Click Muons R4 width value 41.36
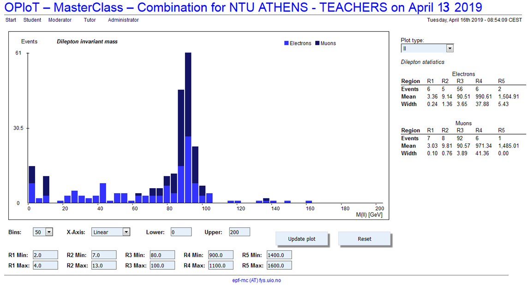Viewport: 527px width, 285px height. pyautogui.click(x=482, y=154)
